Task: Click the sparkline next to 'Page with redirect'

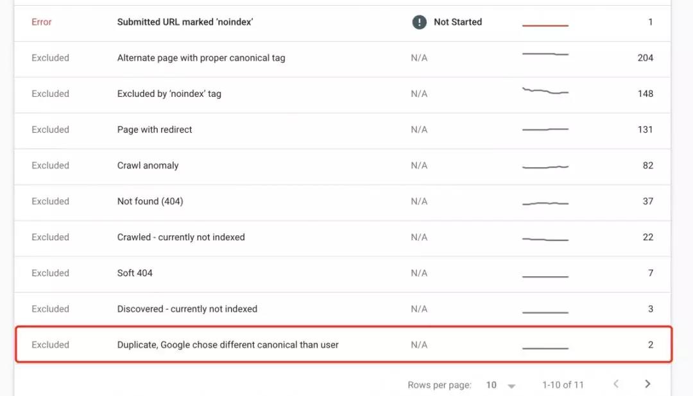Action: point(545,129)
